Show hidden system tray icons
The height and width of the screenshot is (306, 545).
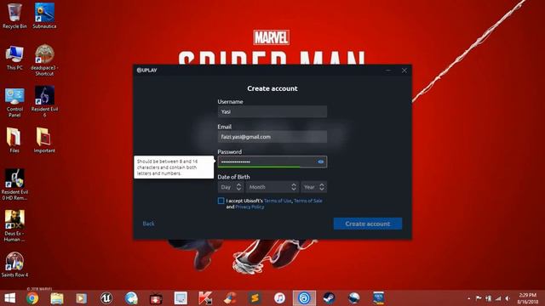(x=469, y=298)
